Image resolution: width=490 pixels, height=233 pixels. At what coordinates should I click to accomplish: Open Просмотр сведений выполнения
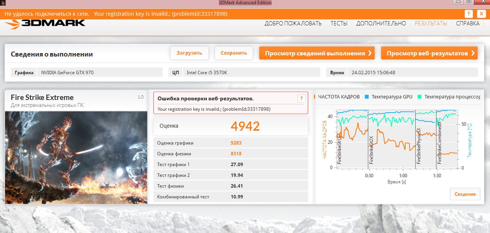tap(317, 53)
